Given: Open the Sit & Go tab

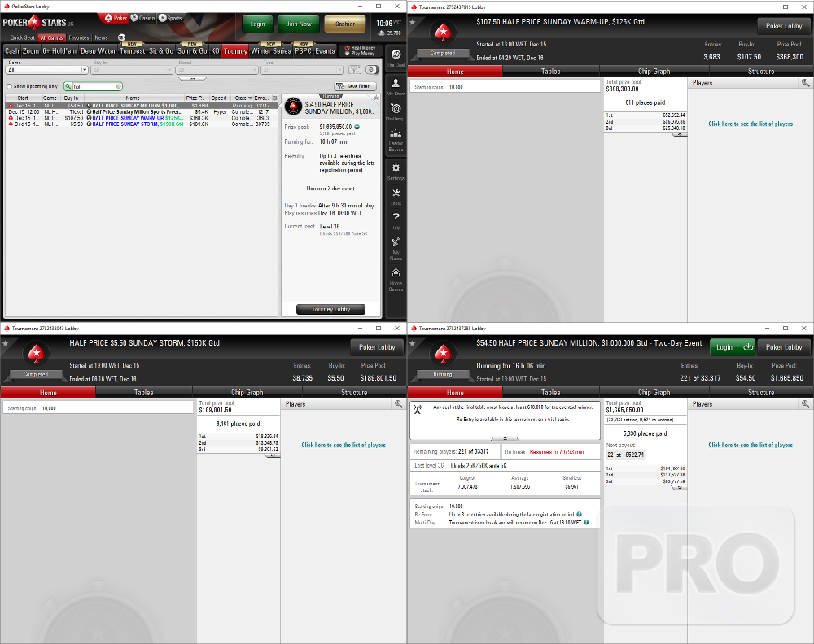Looking at the screenshot, I should tap(161, 50).
